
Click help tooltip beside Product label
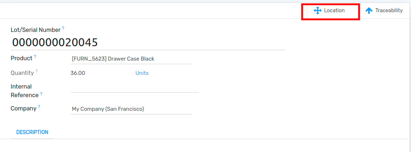35,56
